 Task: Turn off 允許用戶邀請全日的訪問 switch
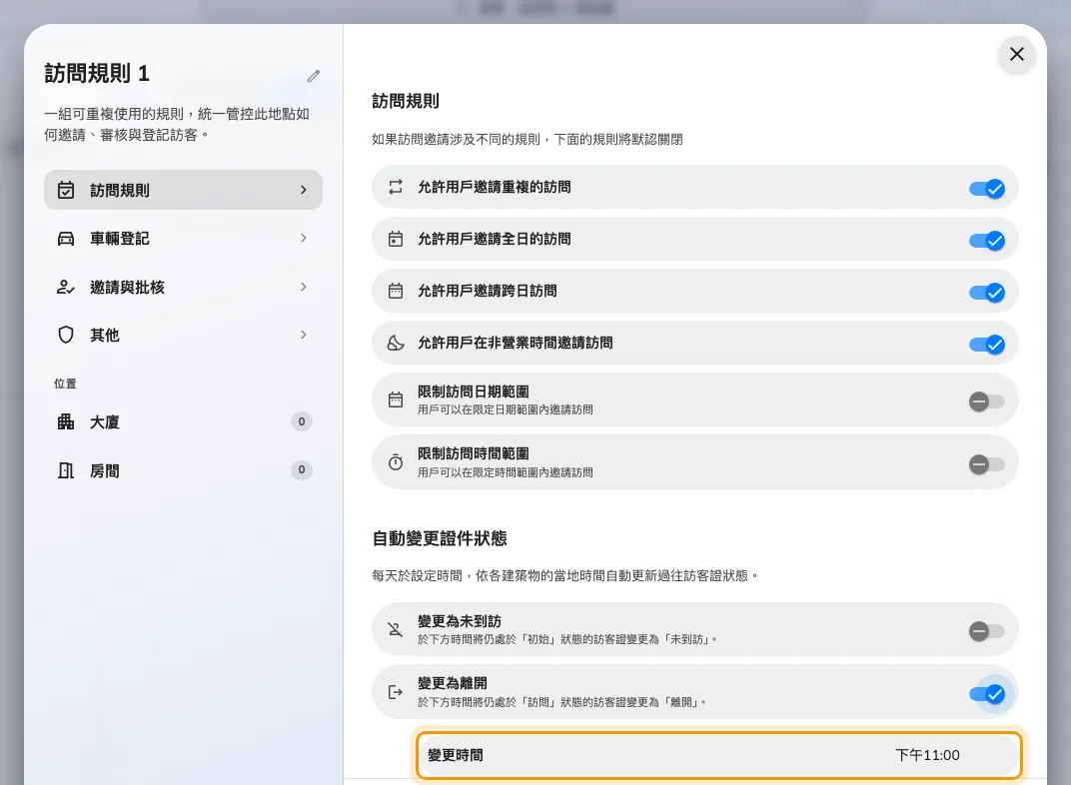tap(987, 241)
